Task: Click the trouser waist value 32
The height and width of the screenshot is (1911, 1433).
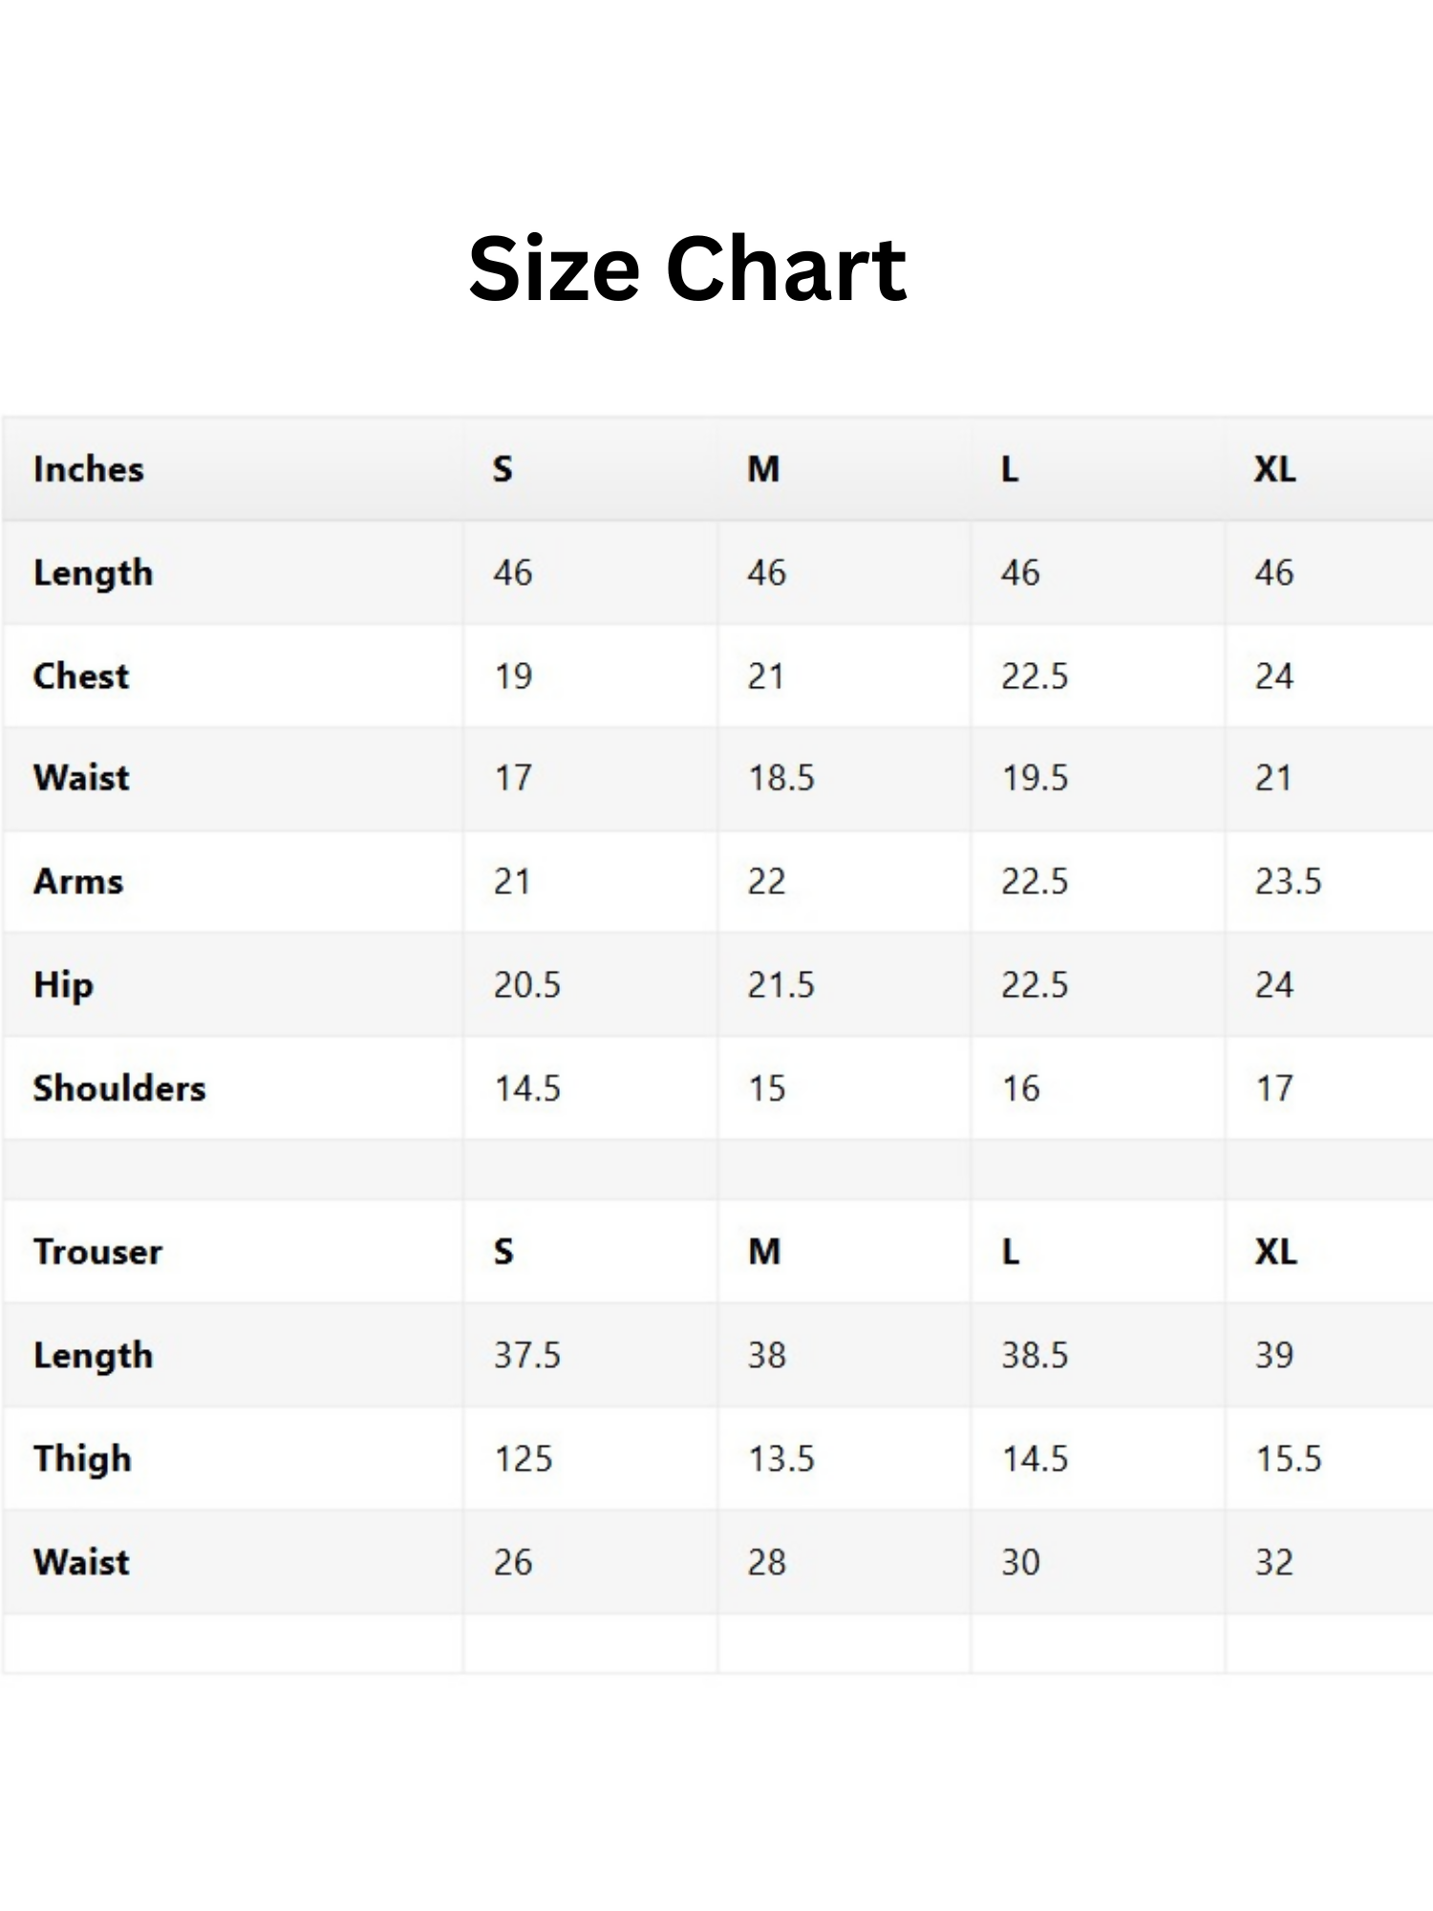Action: [x=1274, y=1562]
